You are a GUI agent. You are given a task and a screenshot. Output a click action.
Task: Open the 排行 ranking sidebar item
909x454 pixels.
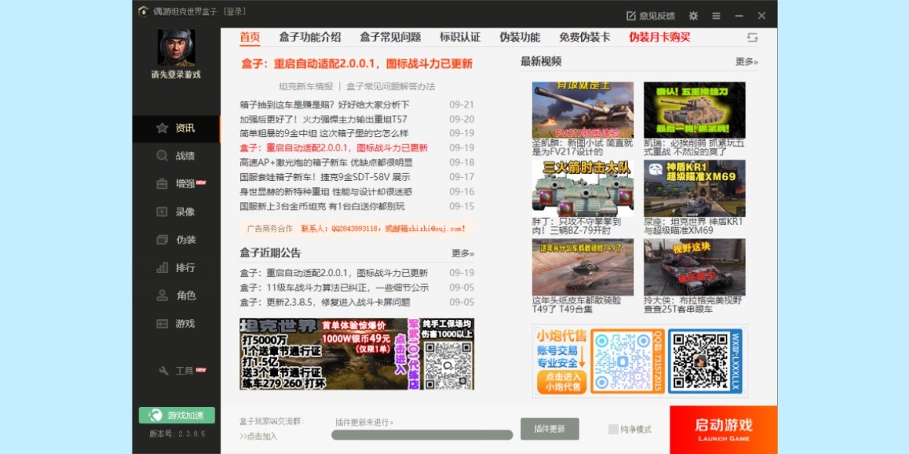[176, 268]
